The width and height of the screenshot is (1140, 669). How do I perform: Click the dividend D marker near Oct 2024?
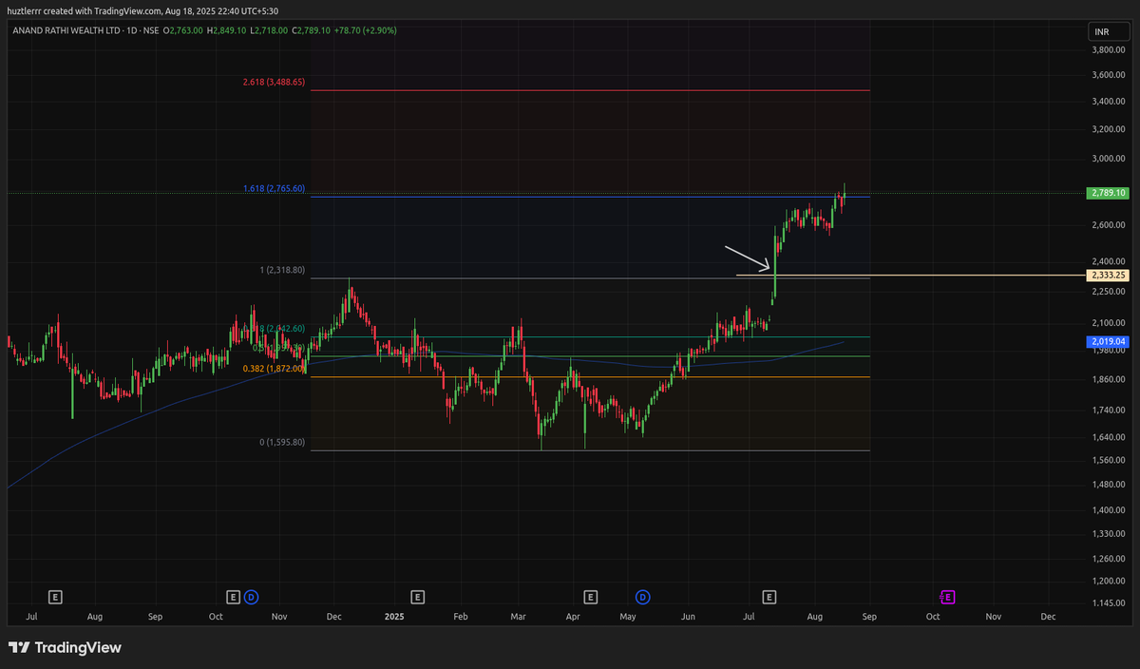(x=251, y=597)
